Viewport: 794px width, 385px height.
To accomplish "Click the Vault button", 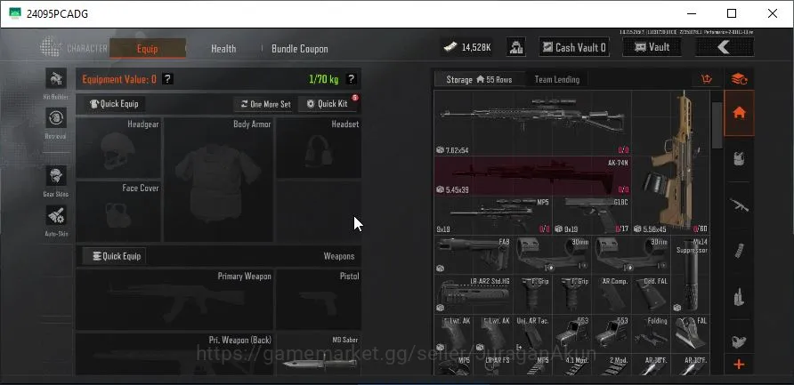I will pyautogui.click(x=652, y=47).
